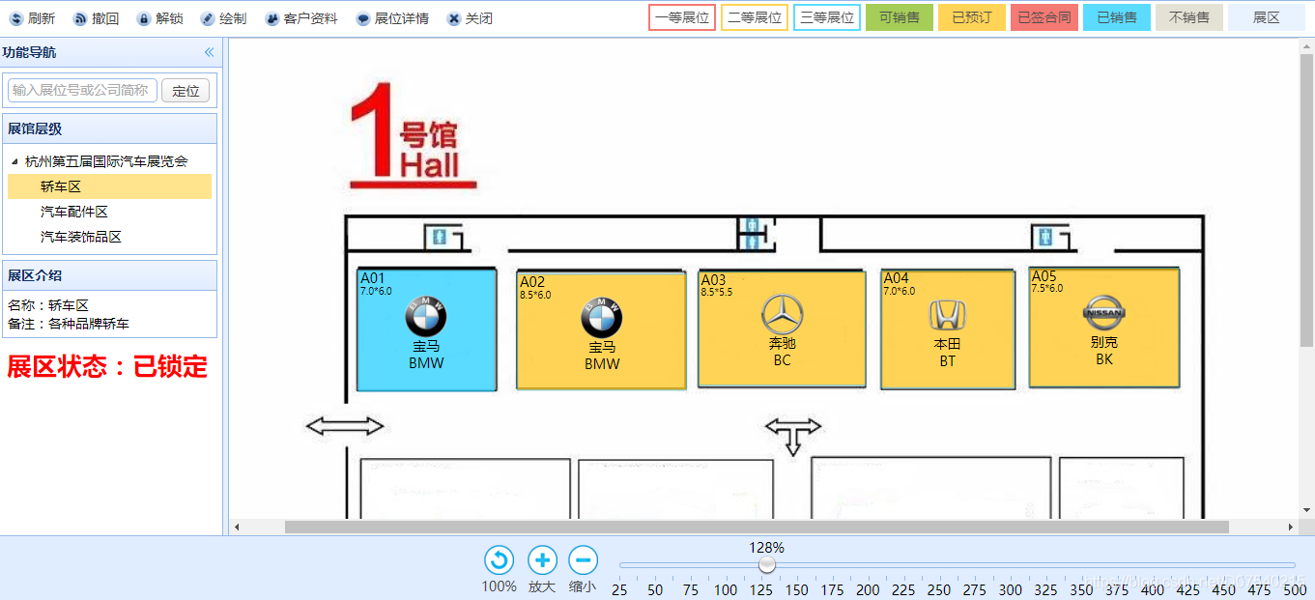
Task: Select 轿车区 in the tree
Action: (x=109, y=186)
